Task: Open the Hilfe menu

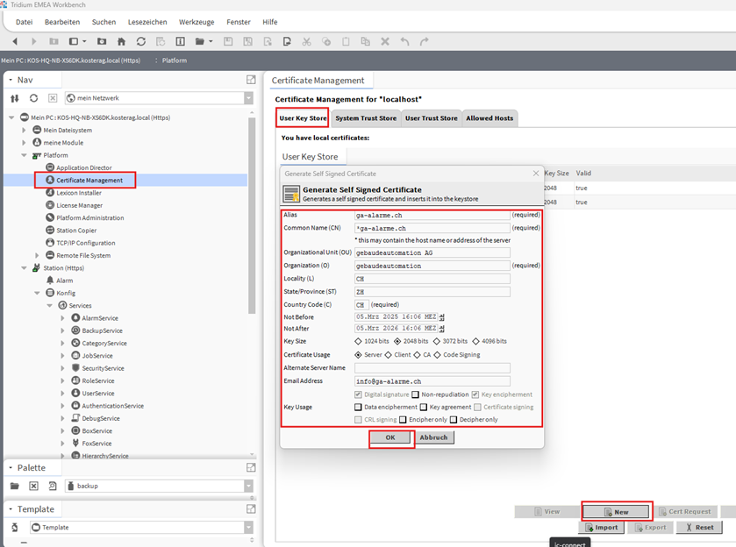Action: click(x=270, y=22)
